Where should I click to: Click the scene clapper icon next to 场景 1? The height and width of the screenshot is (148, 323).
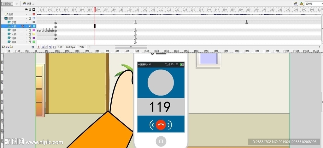pyautogui.click(x=24, y=4)
